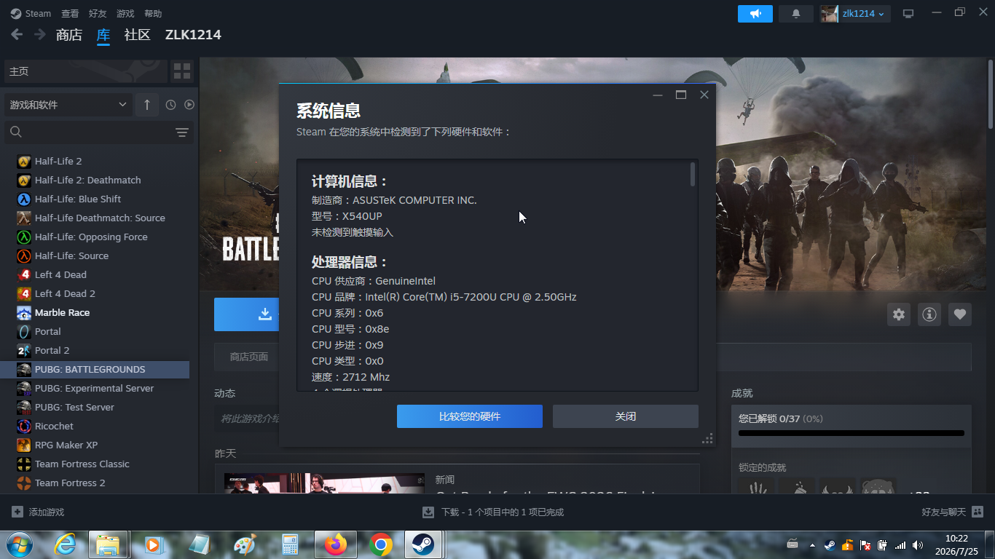Open the advanced filter options icon
The image size is (995, 559).
182,132
